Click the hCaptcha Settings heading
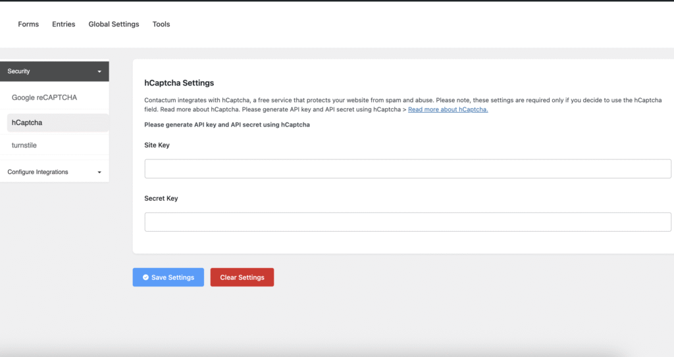The width and height of the screenshot is (674, 357). (179, 83)
